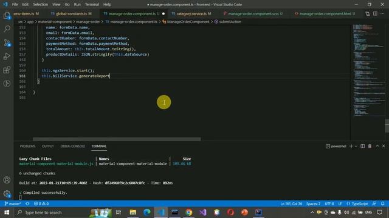Image resolution: width=389 pixels, height=218 pixels.
Task: Open the Terminal menu
Action: (x=92, y=4)
